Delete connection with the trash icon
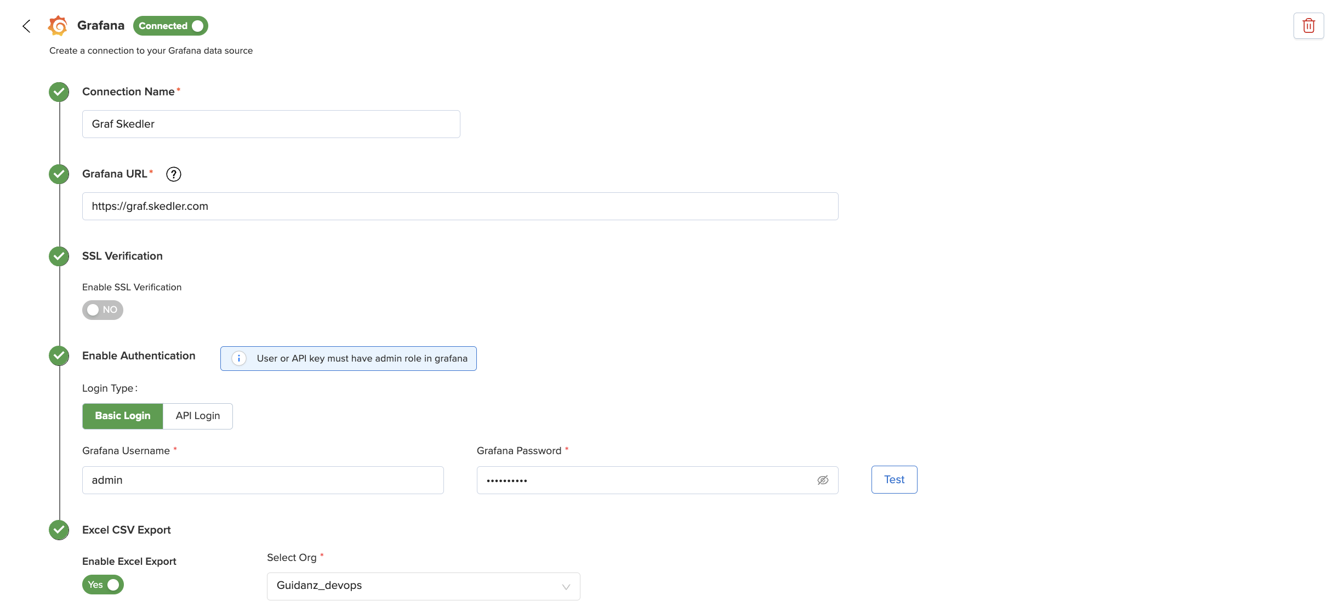 click(1308, 26)
